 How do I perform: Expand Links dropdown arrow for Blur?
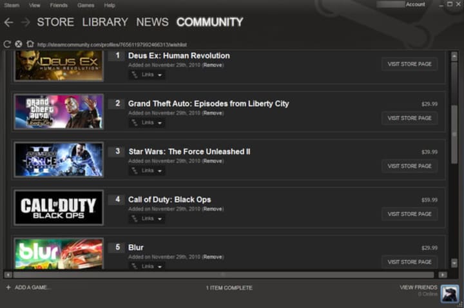pos(160,267)
